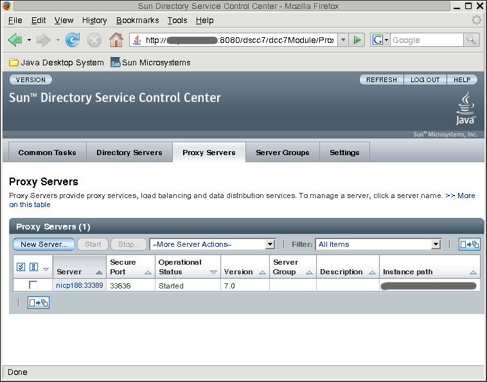Sort by Operational Status column arrow
This screenshot has width=487, height=382.
coord(213,272)
